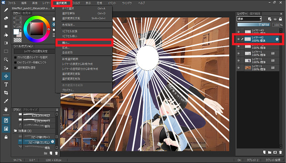Viewport: 286px width, 163px height.
Task: Switch to 選択範囲 tab in layer panel
Action: tap(255, 14)
